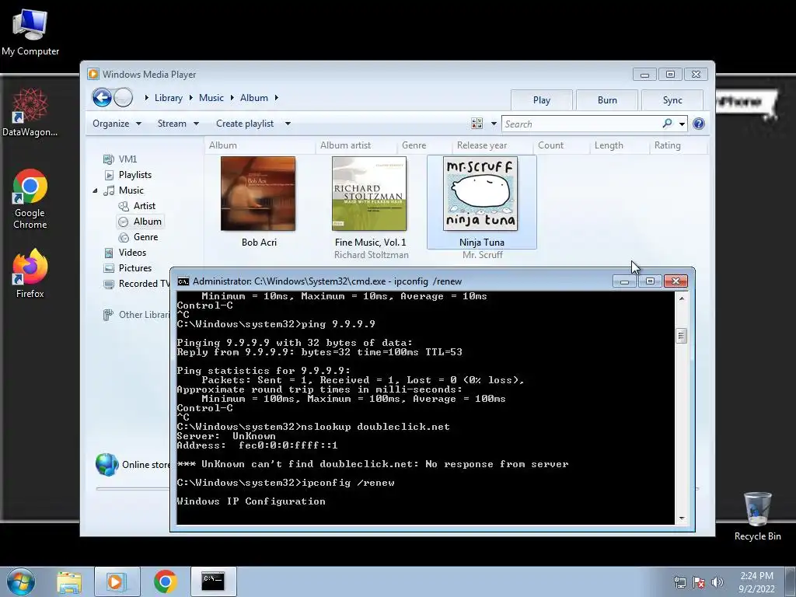This screenshot has height=597, width=796.
Task: Click the search magnifier icon
Action: click(x=667, y=124)
